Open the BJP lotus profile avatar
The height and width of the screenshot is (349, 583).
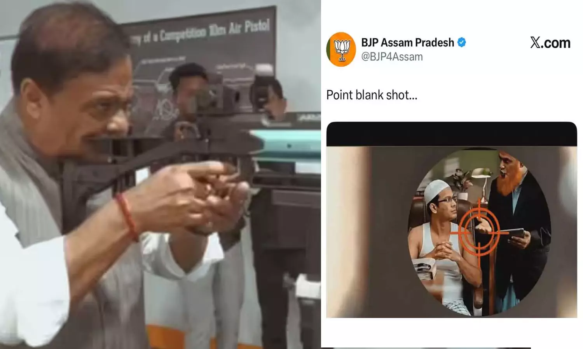click(x=341, y=50)
